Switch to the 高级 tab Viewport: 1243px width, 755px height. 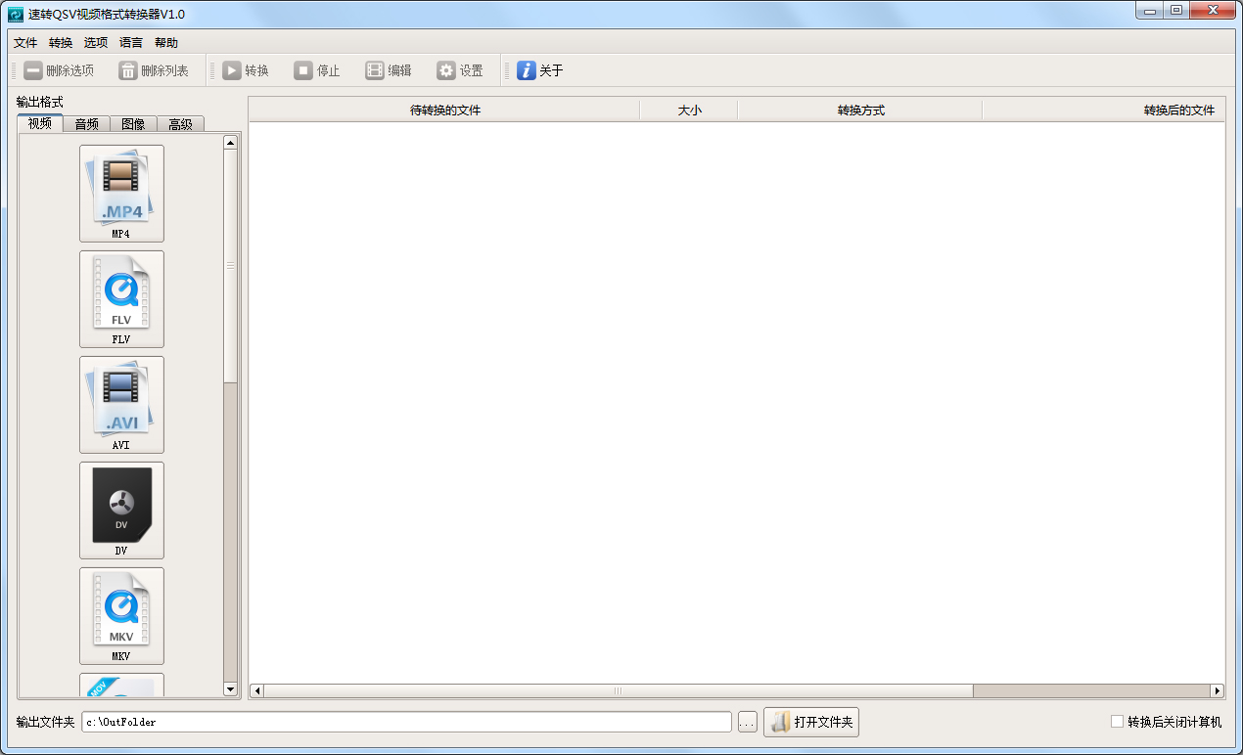click(180, 124)
